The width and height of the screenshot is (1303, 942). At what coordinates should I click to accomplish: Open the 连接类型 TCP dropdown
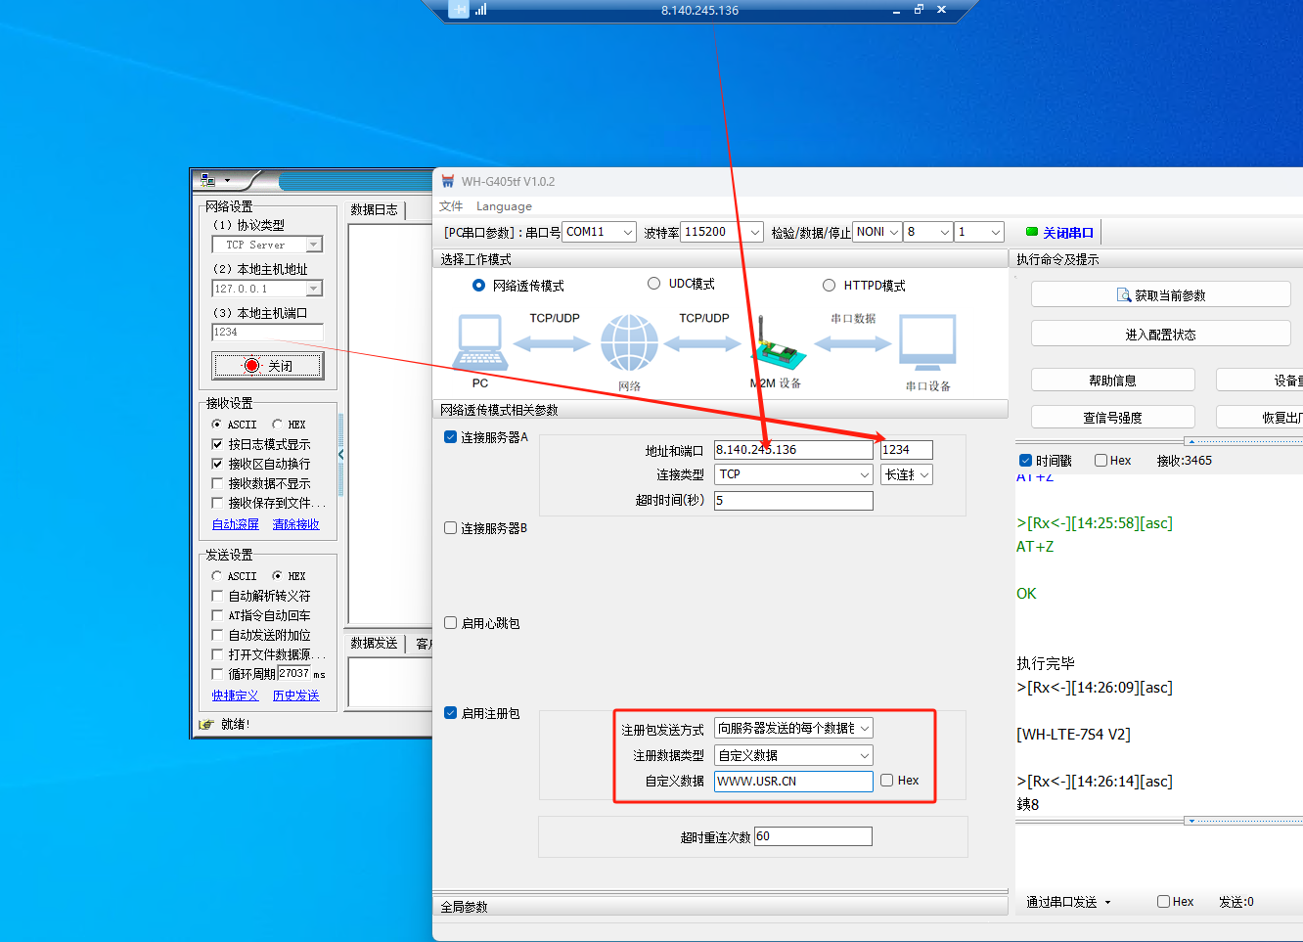pyautogui.click(x=793, y=474)
